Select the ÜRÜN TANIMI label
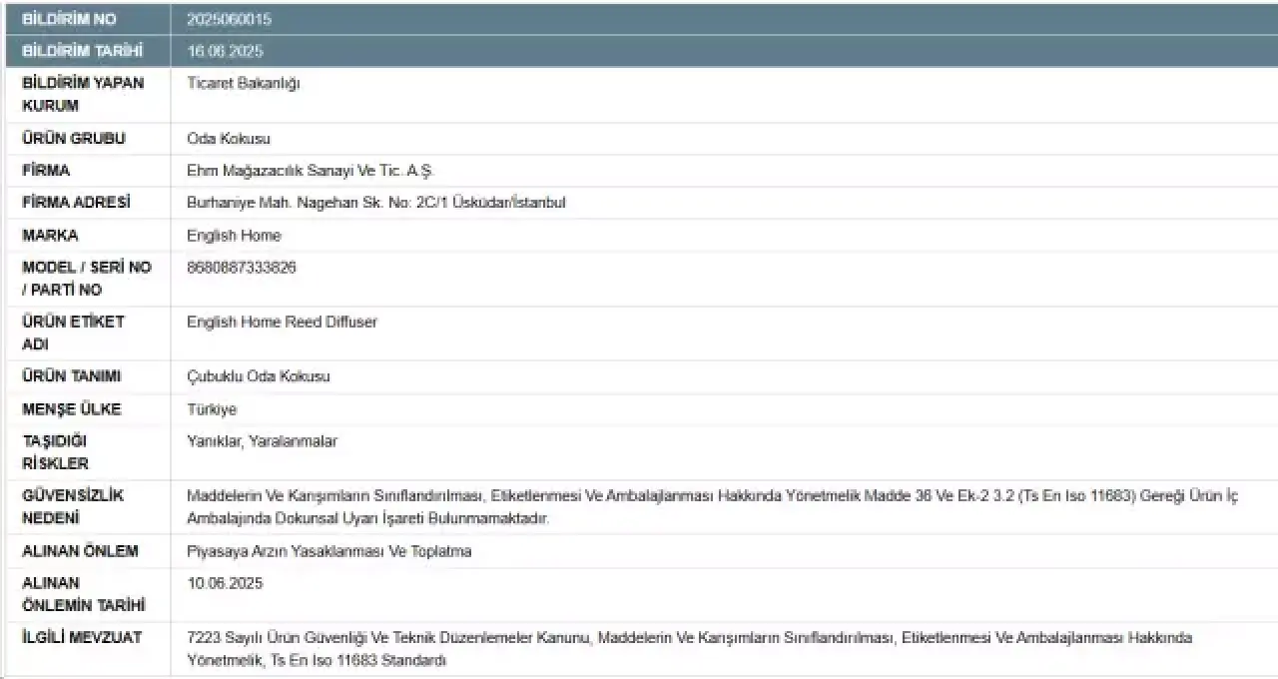Image resolution: width=1278 pixels, height=679 pixels. click(72, 376)
